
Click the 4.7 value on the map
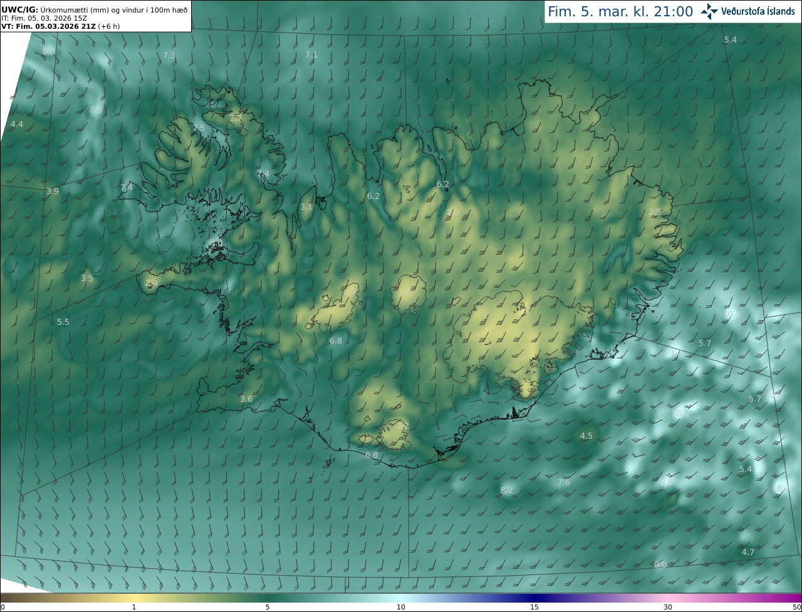point(748,553)
